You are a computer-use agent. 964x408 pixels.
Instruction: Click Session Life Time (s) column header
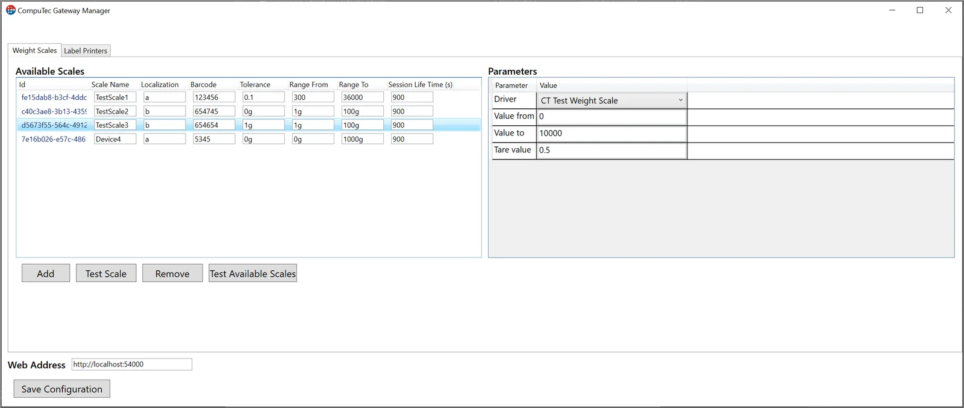click(x=421, y=84)
